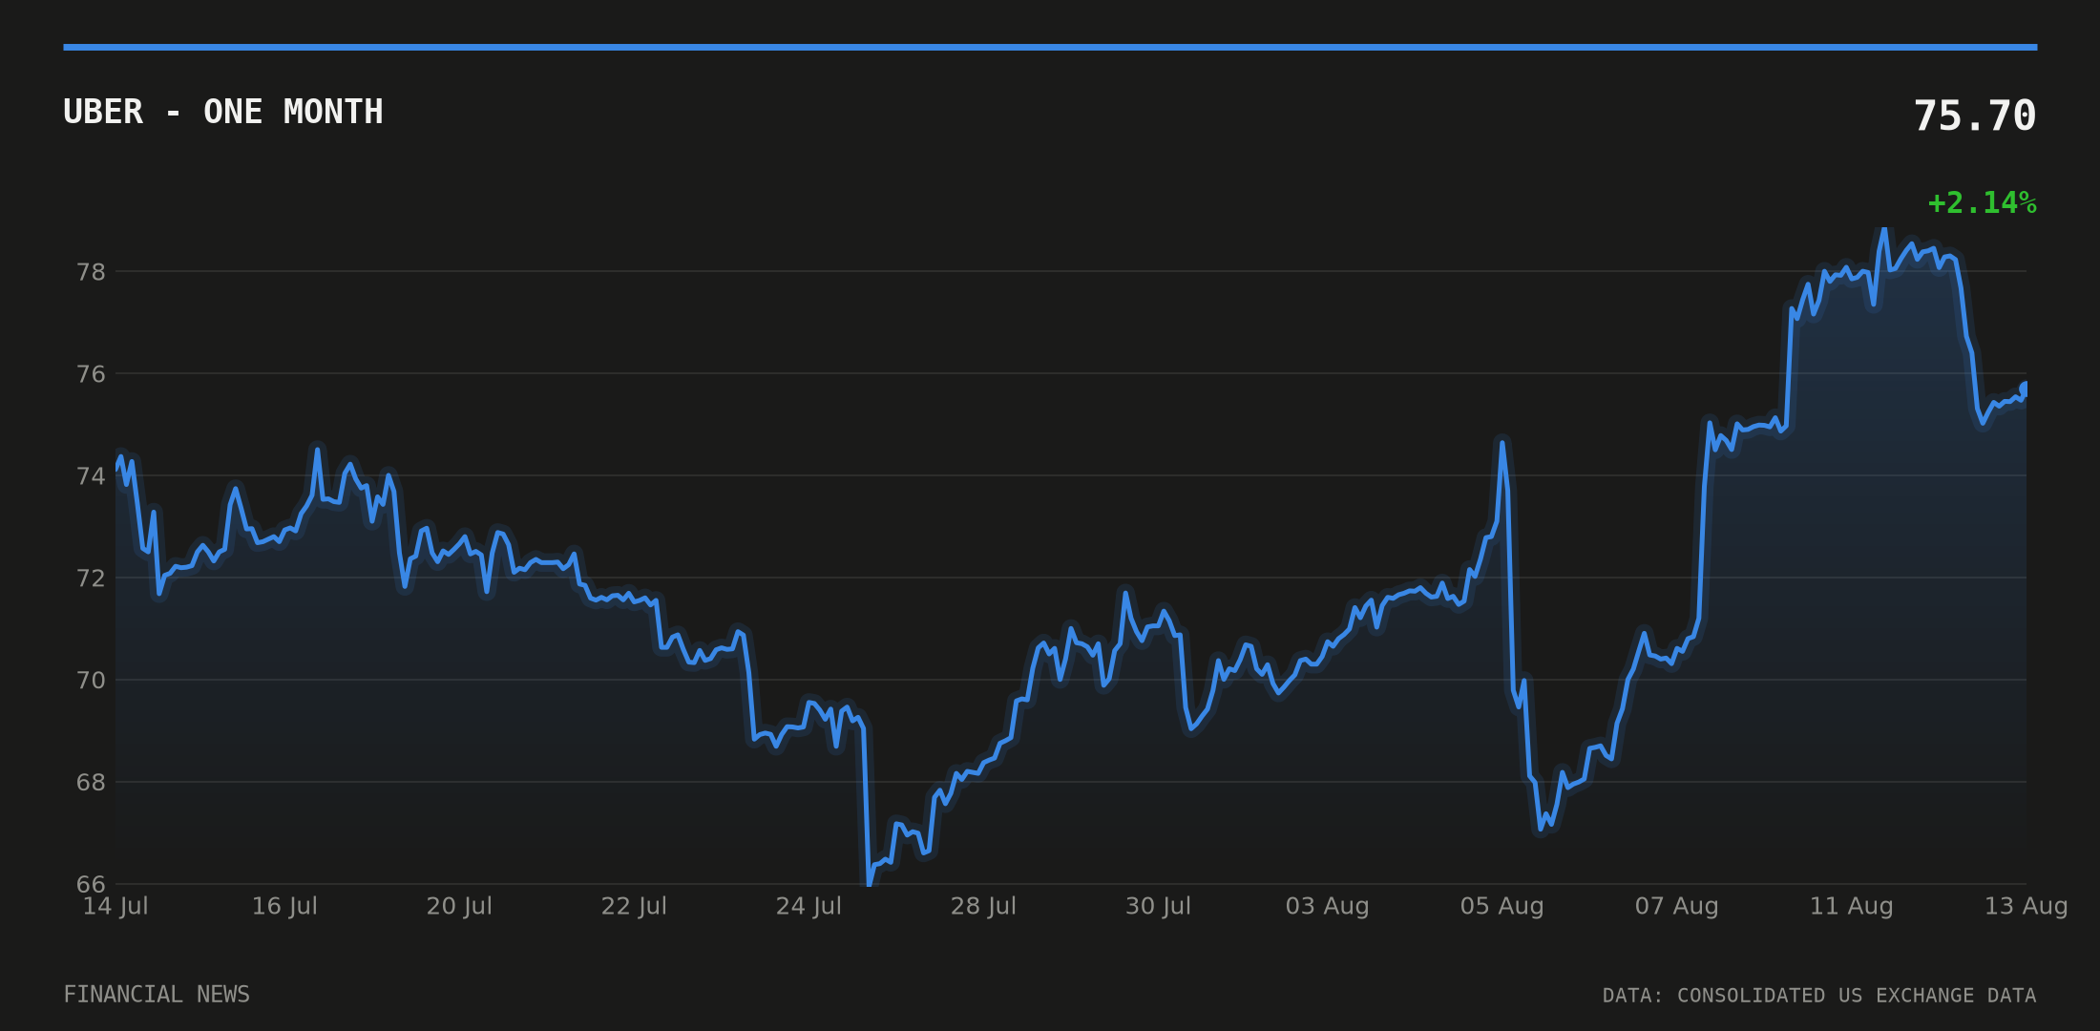Click the 14 Jul date label

[x=115, y=906]
